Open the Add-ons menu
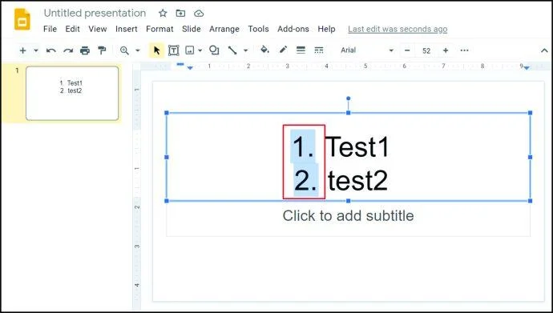 [293, 30]
